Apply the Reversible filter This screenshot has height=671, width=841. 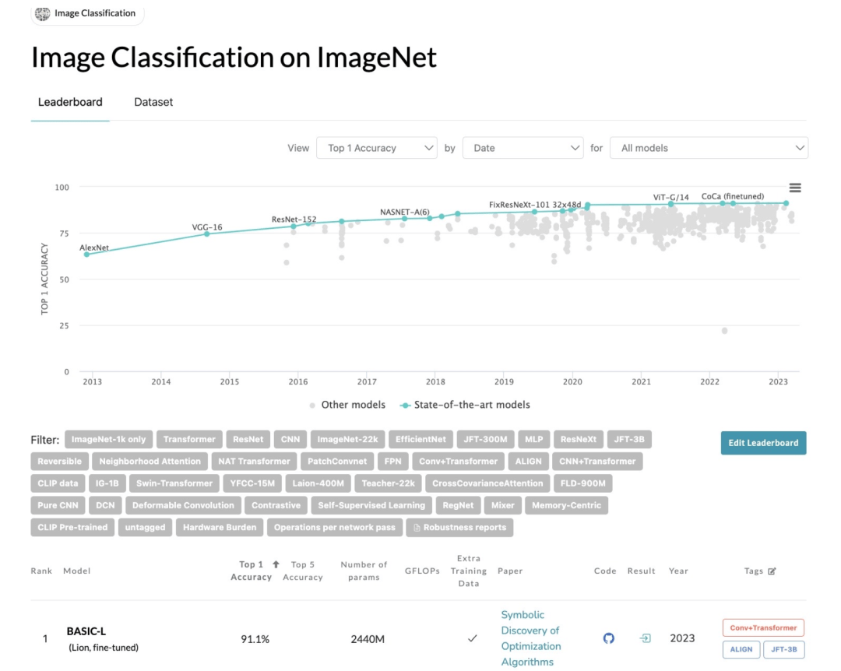point(59,462)
